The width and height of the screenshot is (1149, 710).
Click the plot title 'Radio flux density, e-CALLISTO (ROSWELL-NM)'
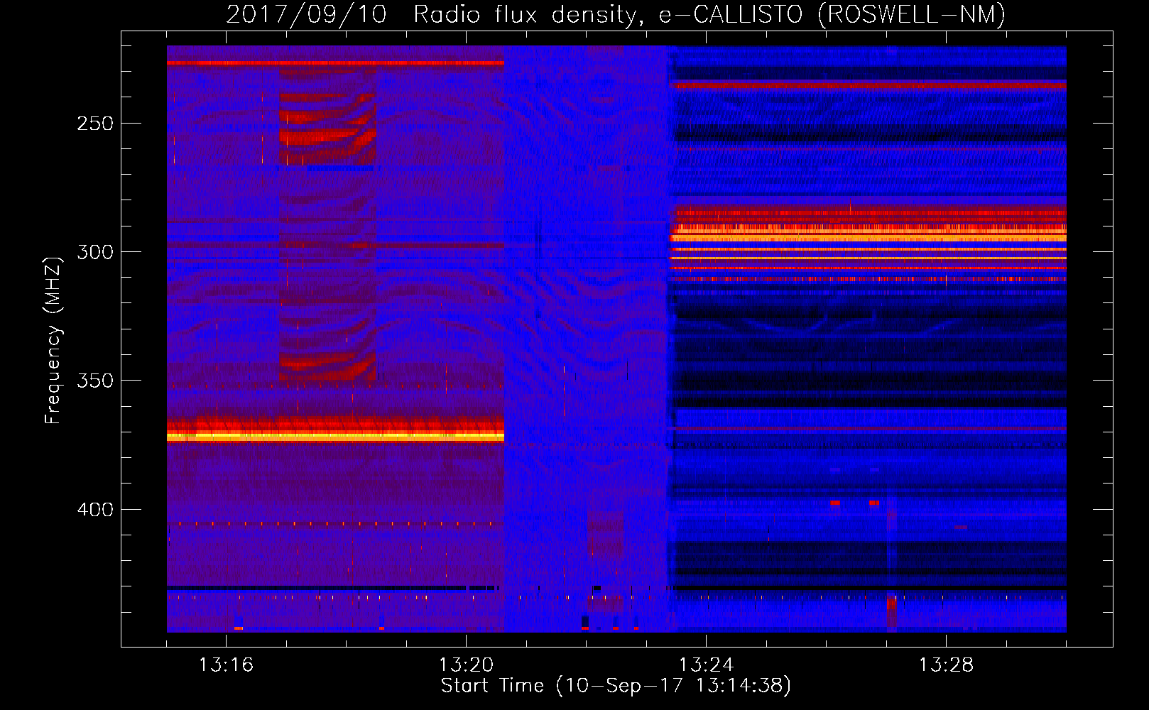click(x=709, y=14)
